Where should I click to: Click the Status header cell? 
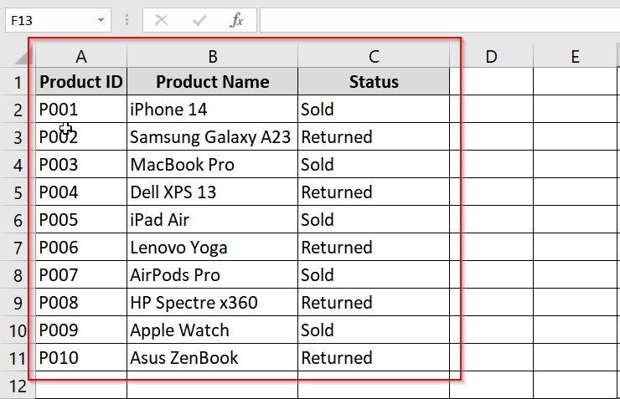click(374, 81)
